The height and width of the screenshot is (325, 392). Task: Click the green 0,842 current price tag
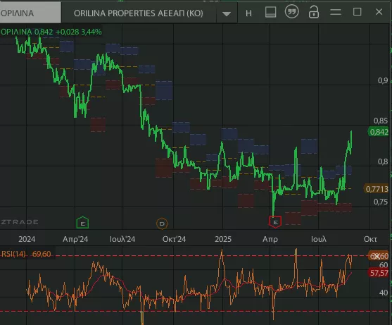click(379, 132)
